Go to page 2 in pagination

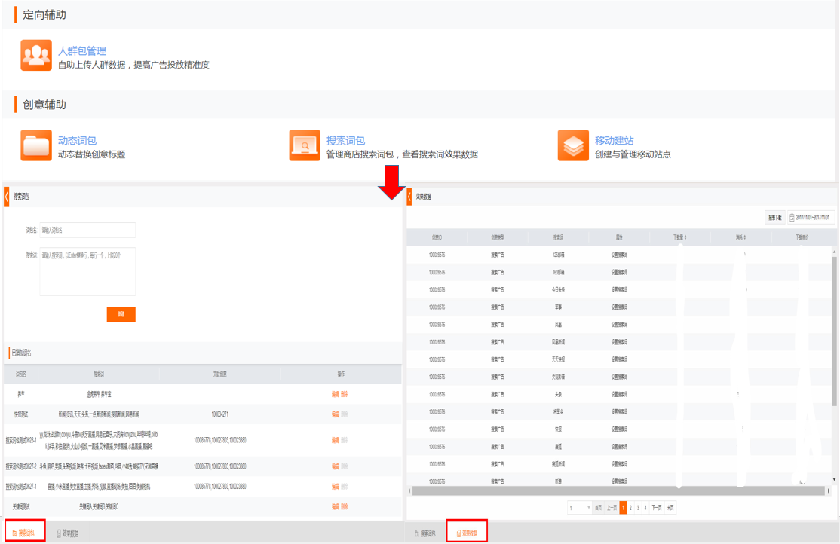(x=631, y=508)
